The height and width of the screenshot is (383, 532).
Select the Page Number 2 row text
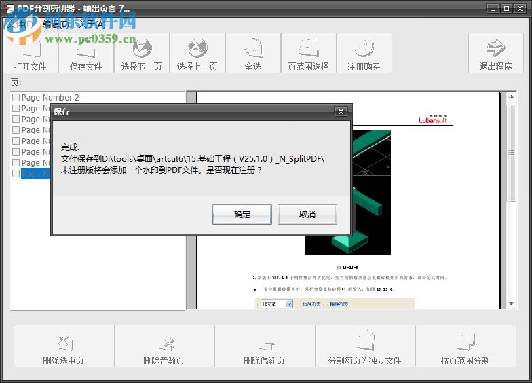point(50,98)
